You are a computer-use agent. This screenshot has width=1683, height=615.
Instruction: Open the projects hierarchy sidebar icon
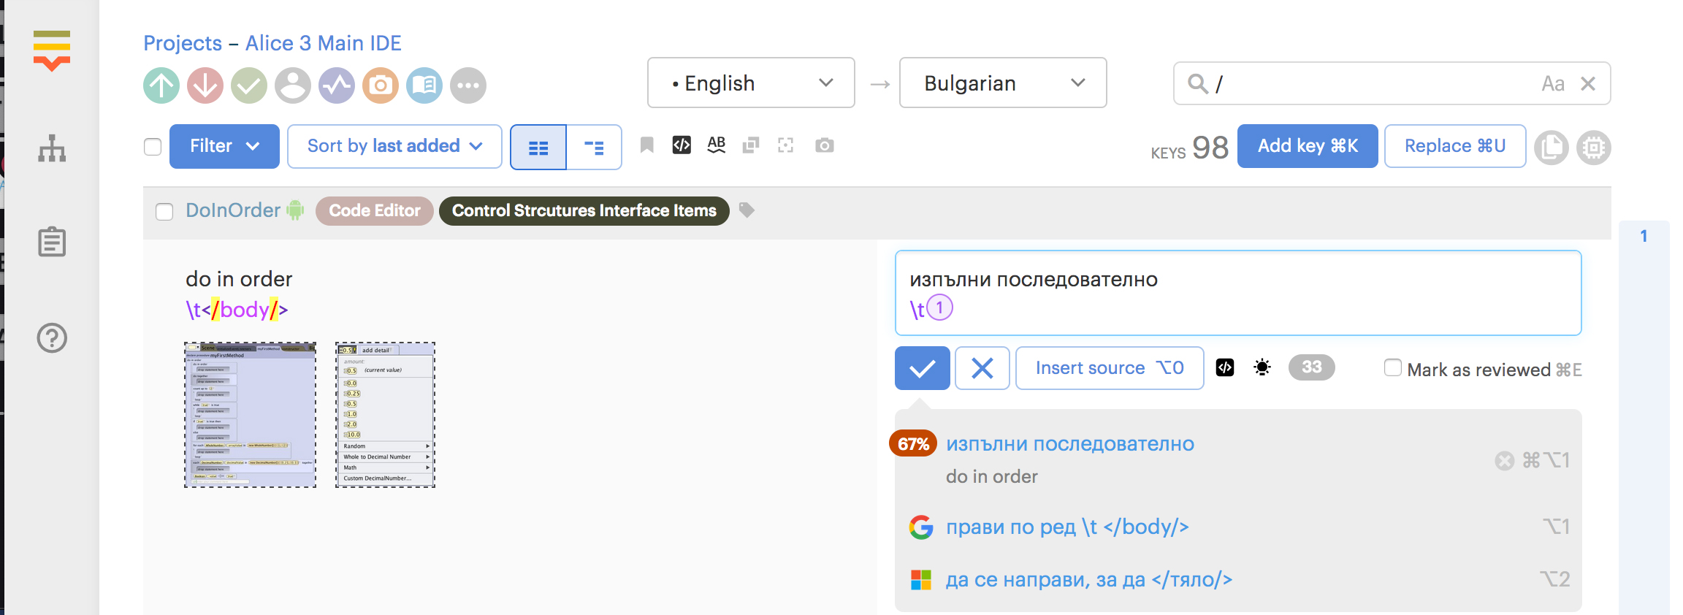tap(52, 148)
